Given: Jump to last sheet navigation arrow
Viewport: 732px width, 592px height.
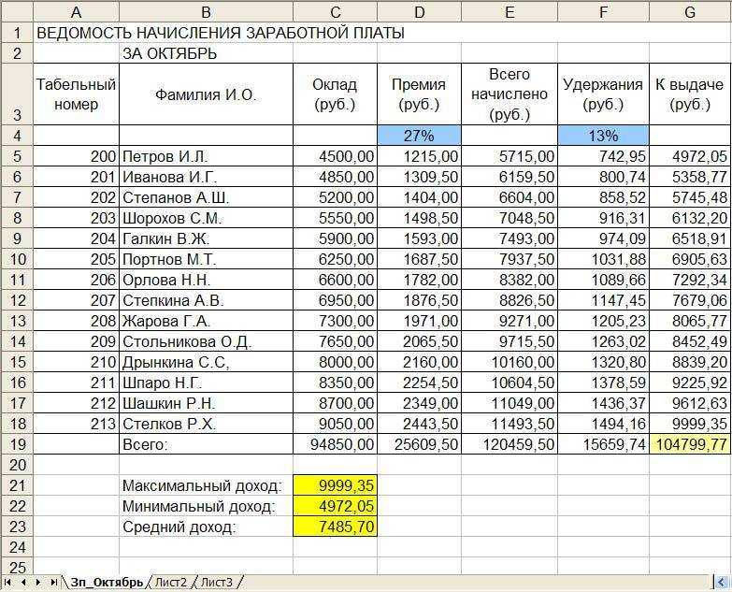Looking at the screenshot, I should pyautogui.click(x=53, y=583).
